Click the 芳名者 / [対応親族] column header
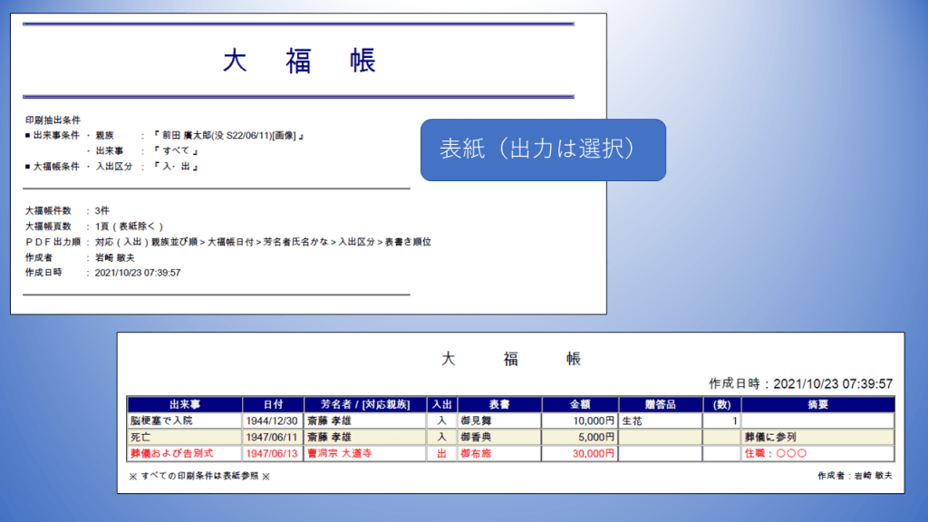Screen dimensions: 928x522 365,405
